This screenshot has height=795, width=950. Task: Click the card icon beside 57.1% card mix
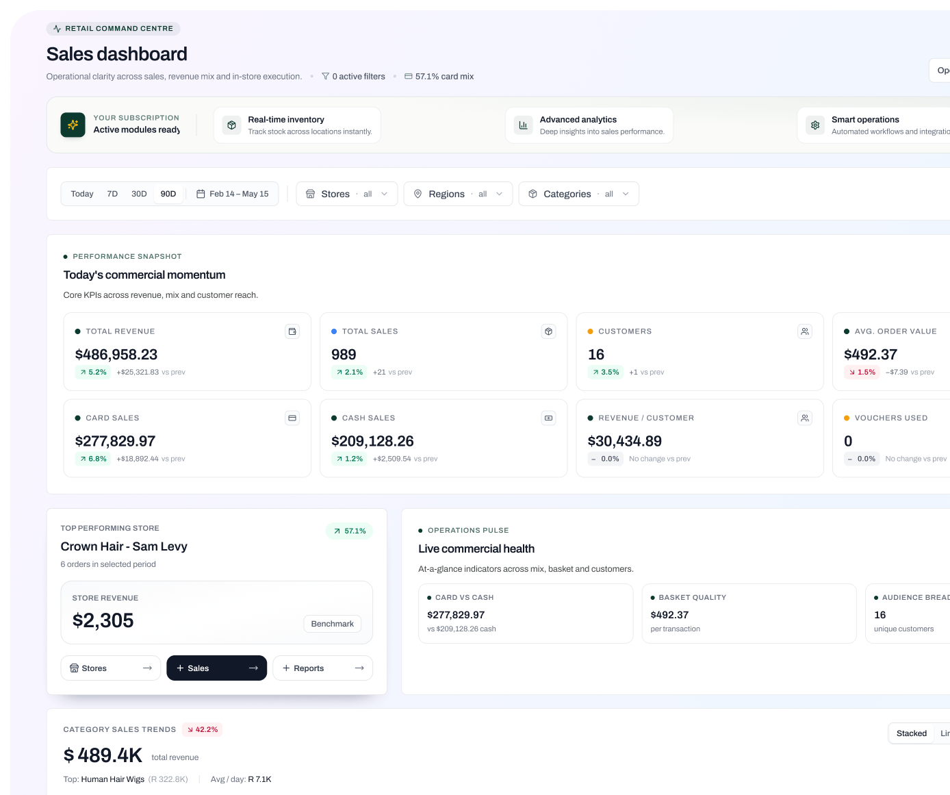tap(409, 77)
